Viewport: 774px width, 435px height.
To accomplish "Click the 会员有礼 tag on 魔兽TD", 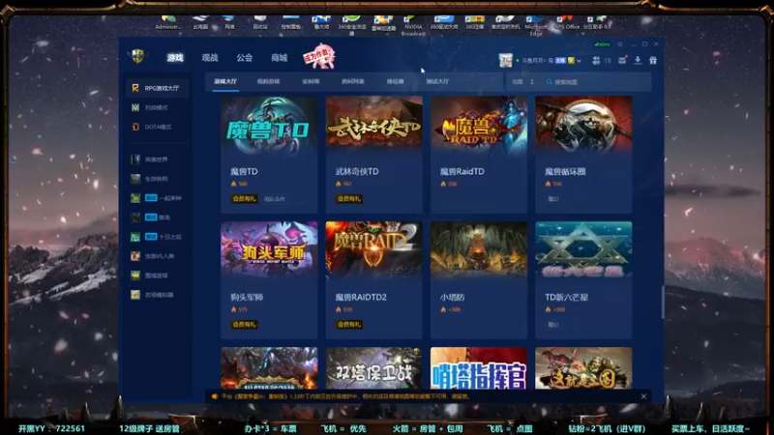I will pos(245,199).
